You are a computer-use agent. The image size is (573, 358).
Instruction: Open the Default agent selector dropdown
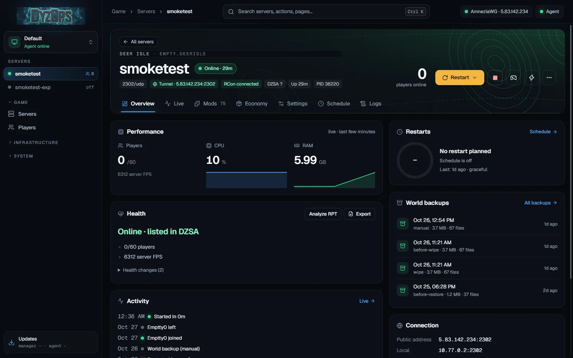(51, 42)
